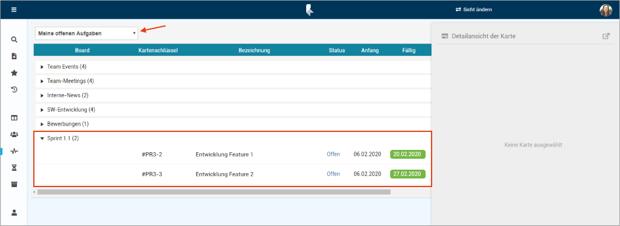This screenshot has width=620, height=226.
Task: Open the hamburger menu in top bar
Action: coord(14,10)
